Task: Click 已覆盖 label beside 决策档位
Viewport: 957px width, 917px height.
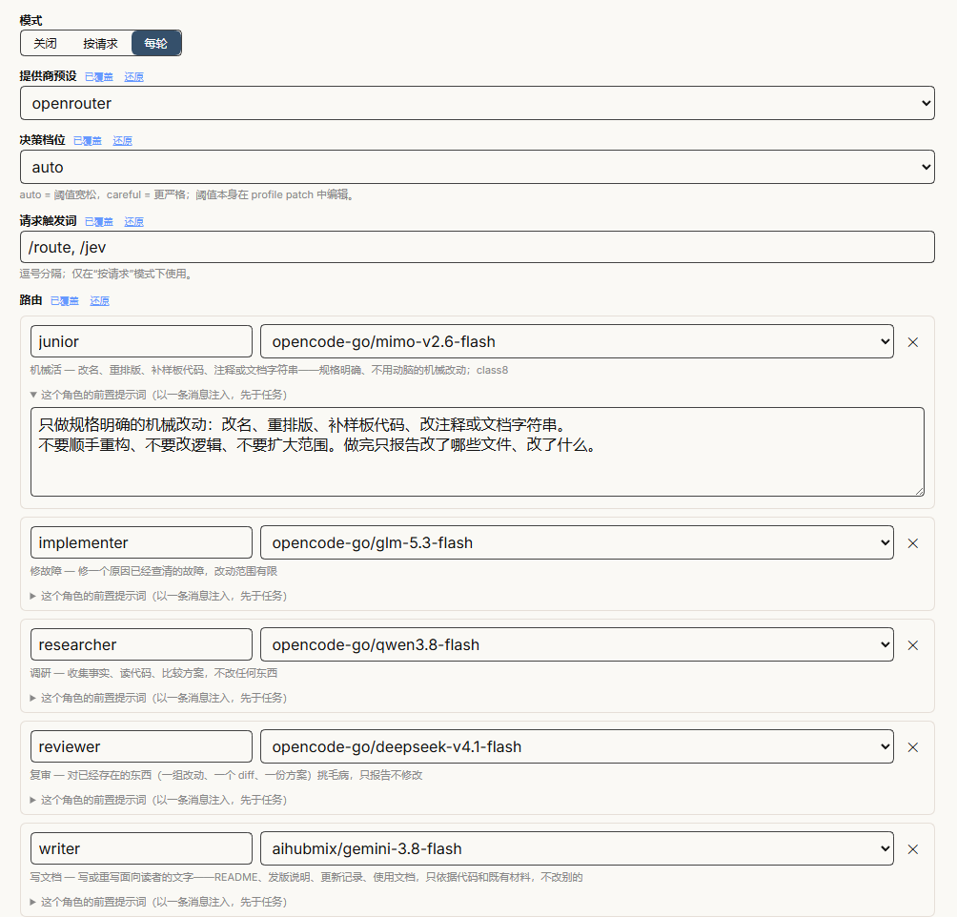Action: pos(88,141)
